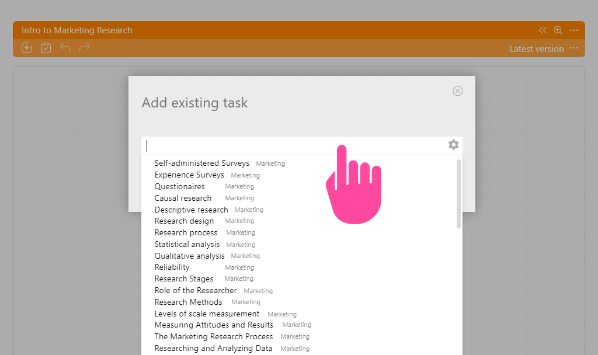
Task: Select Research design task
Action: [184, 221]
